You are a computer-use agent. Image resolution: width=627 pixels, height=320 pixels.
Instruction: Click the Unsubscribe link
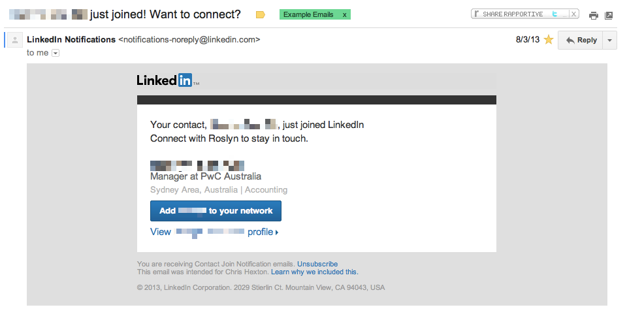[x=317, y=264]
